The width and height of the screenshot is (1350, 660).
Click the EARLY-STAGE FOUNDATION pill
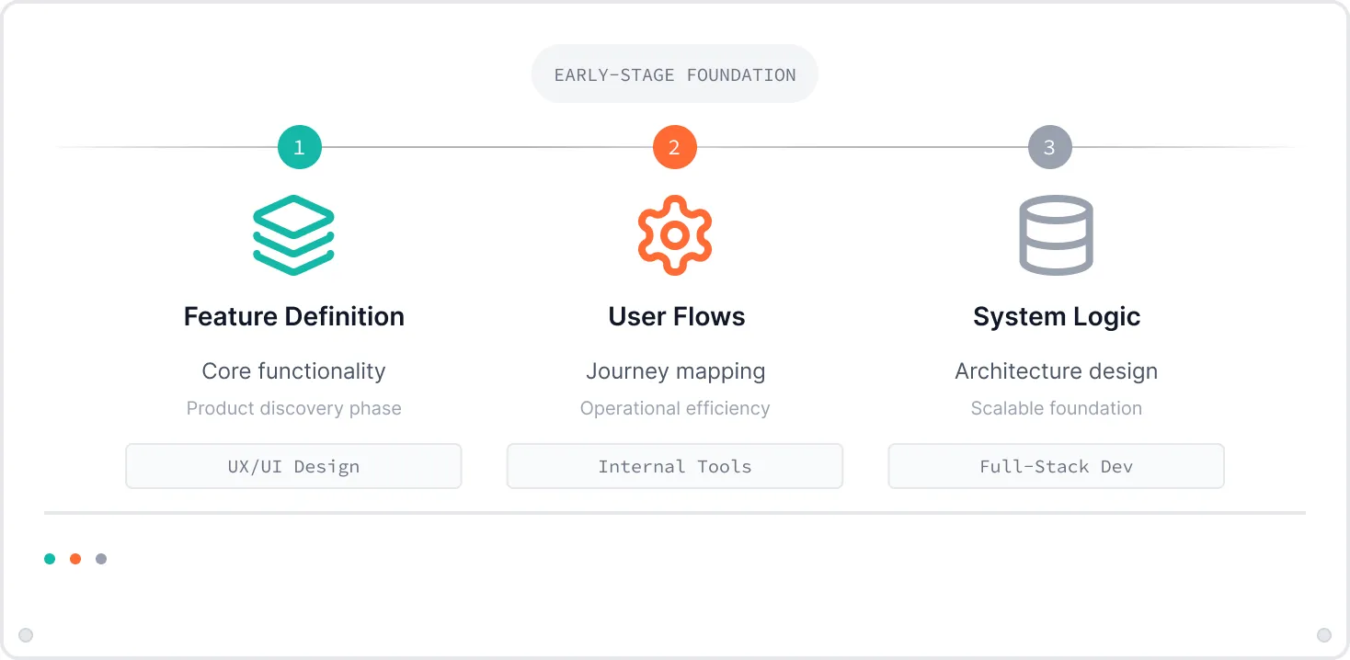pos(675,74)
